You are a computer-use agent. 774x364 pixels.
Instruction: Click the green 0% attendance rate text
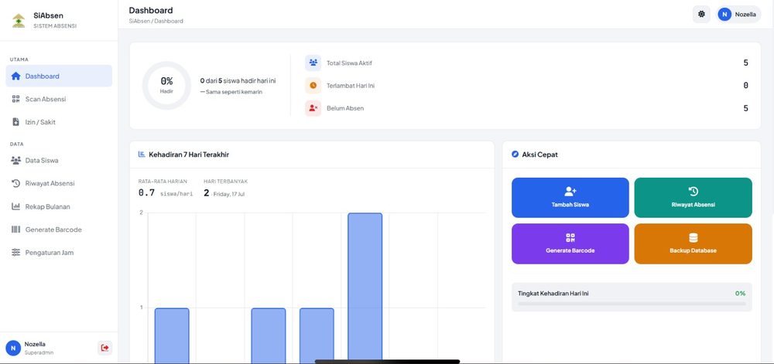point(740,293)
